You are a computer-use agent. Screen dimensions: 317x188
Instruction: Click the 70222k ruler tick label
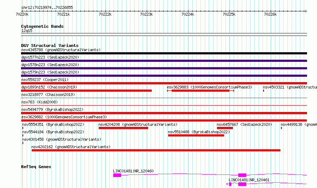tap(105, 14)
